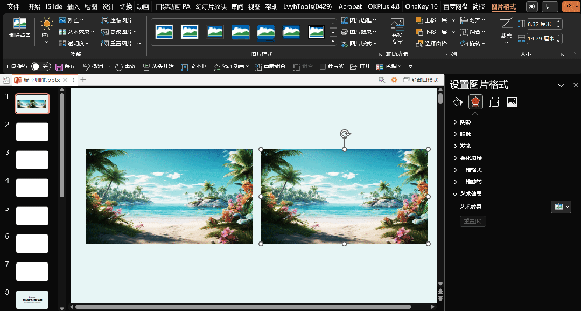
Task: Switch to the Insert (插入) ribbon tab
Action: click(73, 6)
